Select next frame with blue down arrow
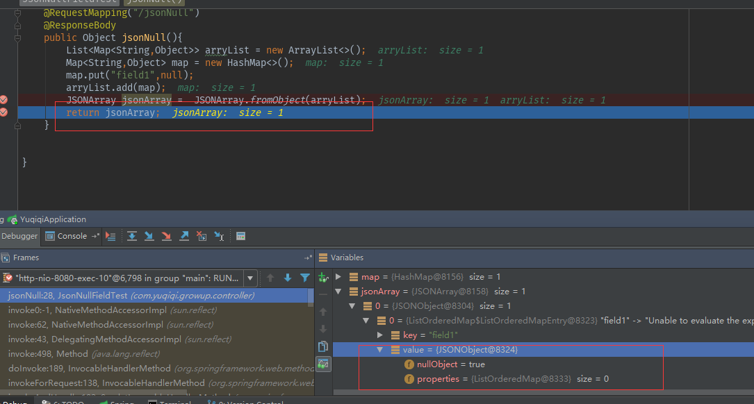 [288, 278]
